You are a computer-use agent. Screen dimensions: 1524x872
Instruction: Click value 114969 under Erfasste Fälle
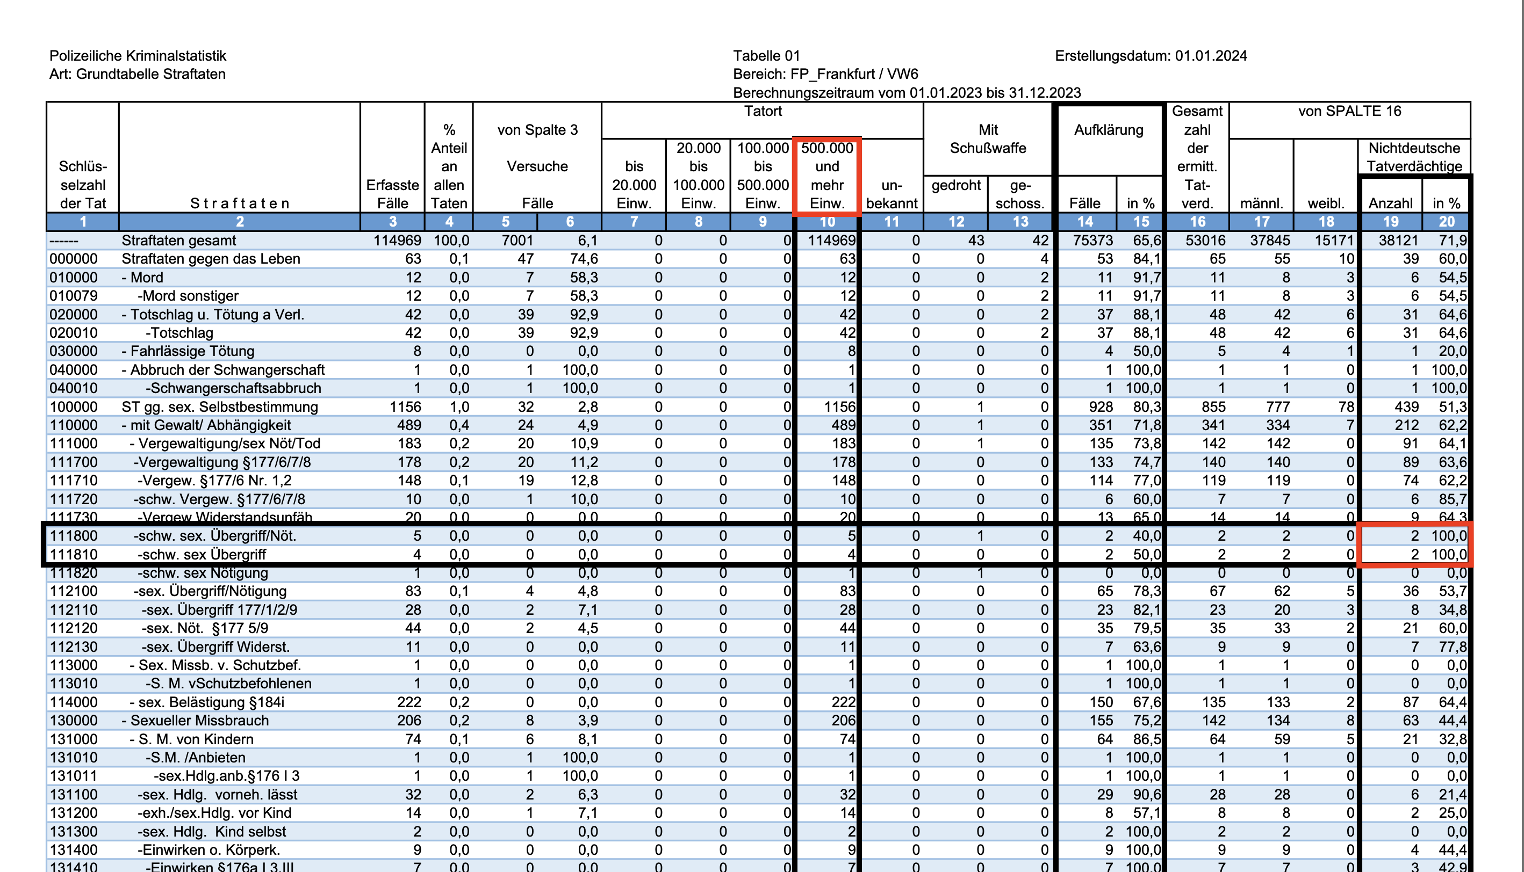coord(397,241)
